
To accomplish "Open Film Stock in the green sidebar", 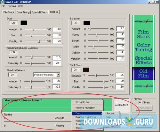I will pyautogui.click(x=144, y=34).
